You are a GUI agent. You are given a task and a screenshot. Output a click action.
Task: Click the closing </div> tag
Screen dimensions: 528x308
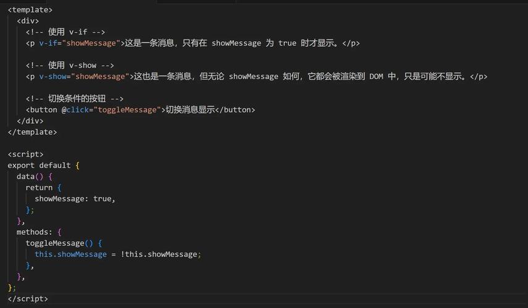30,121
